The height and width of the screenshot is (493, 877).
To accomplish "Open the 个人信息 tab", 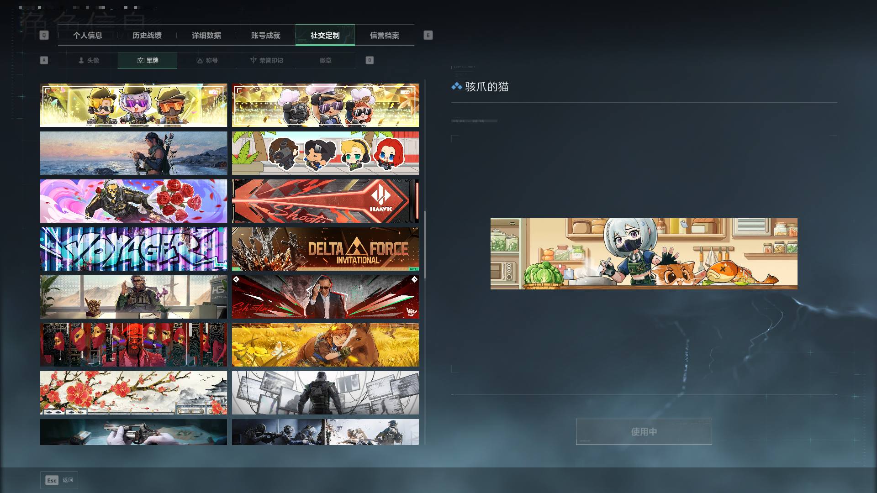I will point(88,35).
